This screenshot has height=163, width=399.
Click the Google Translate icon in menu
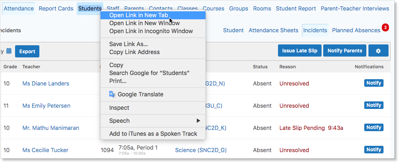click(112, 94)
